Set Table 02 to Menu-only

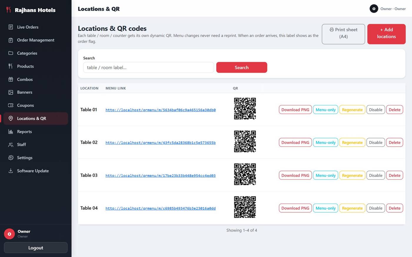point(325,142)
